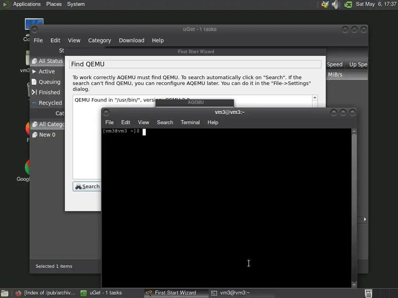Select New 0 category in uGet
The height and width of the screenshot is (298, 398).
[47, 135]
